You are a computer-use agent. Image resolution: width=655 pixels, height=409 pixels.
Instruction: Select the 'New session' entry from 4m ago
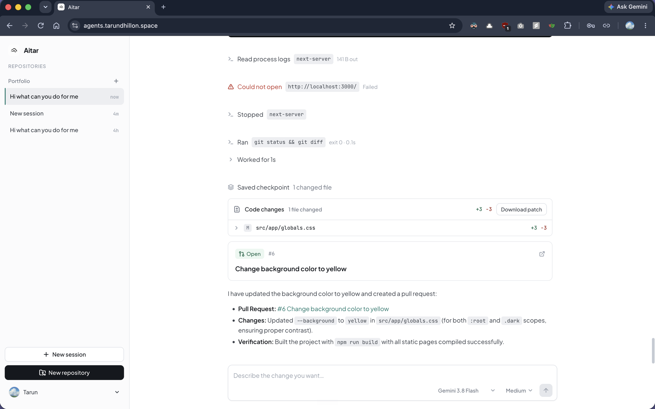coord(64,114)
